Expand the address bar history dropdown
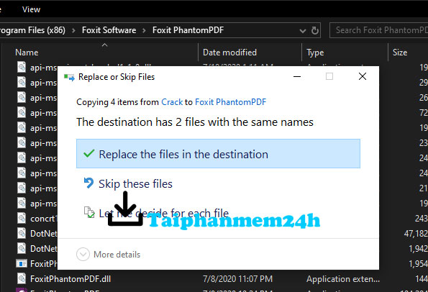 coord(302,30)
